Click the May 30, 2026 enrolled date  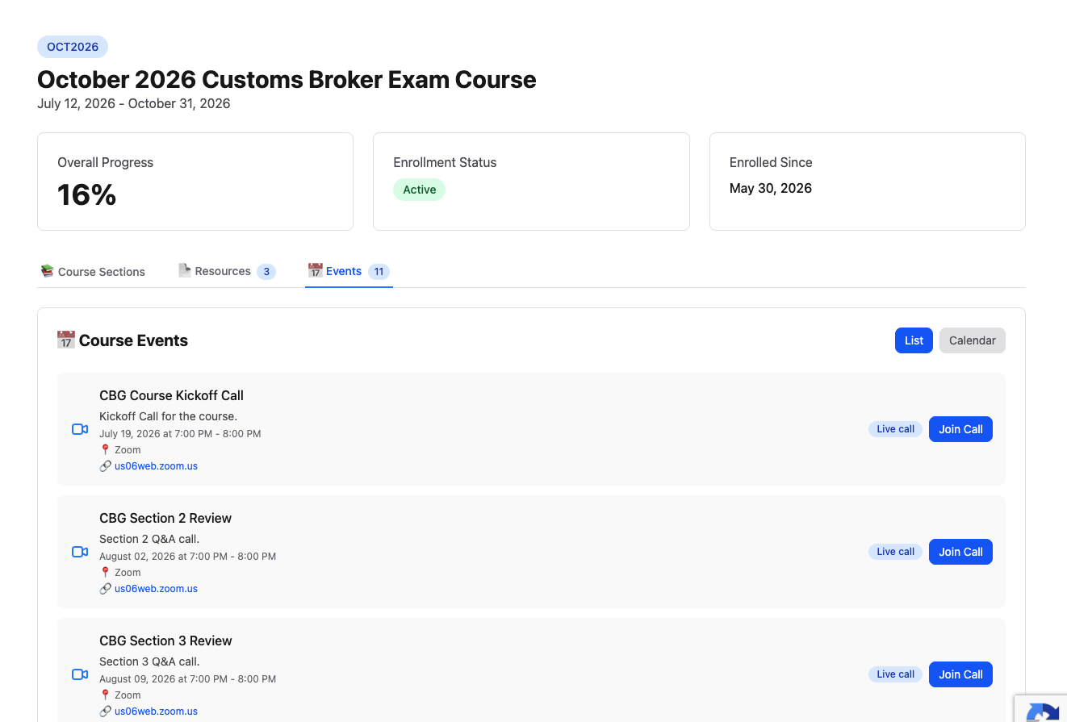pos(771,189)
